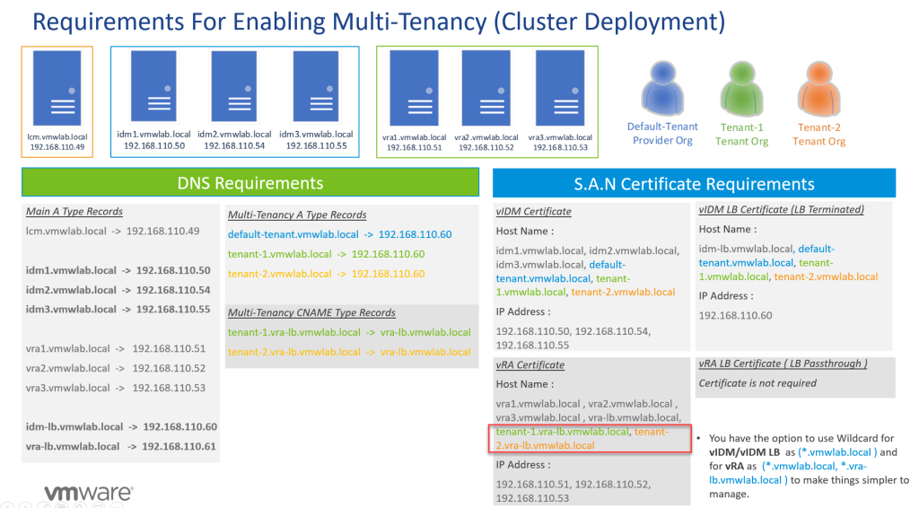Click the Multi-Tenancy CNAME Type Records heading
The width and height of the screenshot is (919, 508).
(311, 312)
